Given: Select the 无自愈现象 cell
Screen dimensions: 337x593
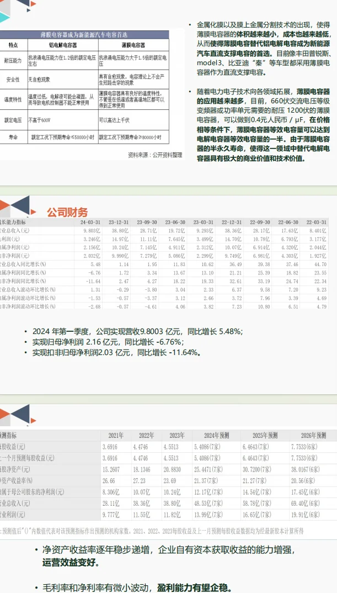Looking at the screenshot, I should click(39, 80).
